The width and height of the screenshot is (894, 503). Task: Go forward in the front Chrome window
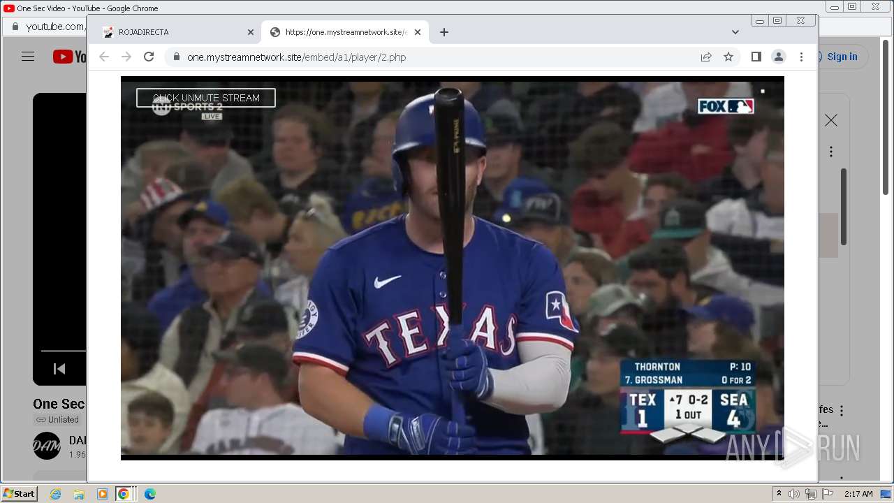tap(126, 57)
